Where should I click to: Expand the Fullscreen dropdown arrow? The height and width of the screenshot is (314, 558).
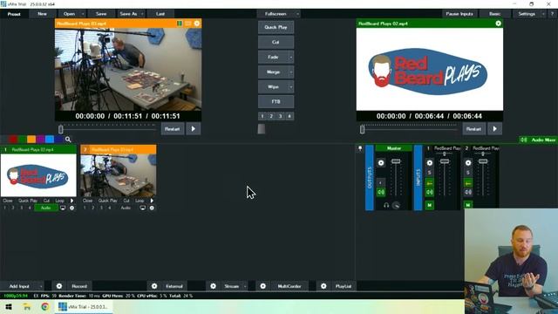tap(297, 14)
